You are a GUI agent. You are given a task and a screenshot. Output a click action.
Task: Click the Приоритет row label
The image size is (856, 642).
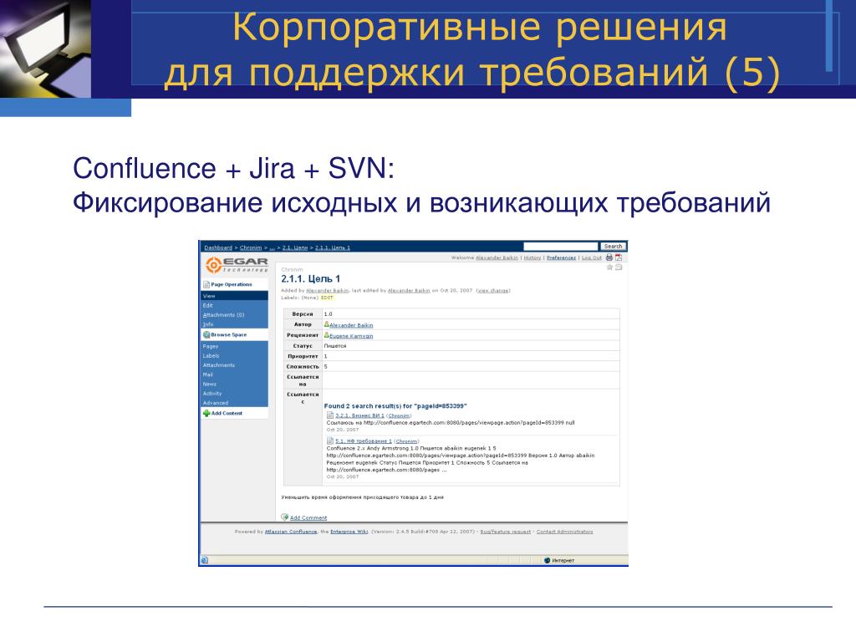(303, 356)
